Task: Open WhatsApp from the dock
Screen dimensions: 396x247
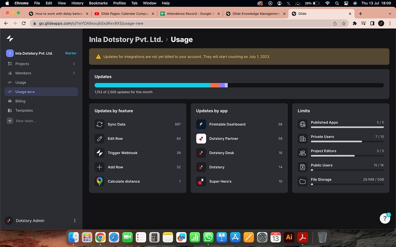Action: [x=208, y=237]
